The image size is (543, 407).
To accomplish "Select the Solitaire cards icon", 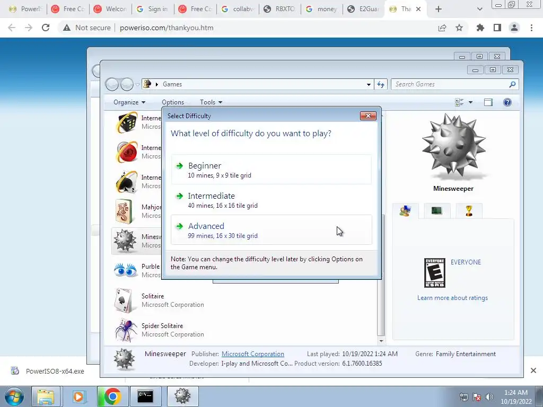I will click(124, 300).
